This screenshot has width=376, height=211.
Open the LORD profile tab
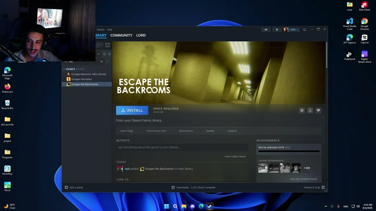click(141, 35)
